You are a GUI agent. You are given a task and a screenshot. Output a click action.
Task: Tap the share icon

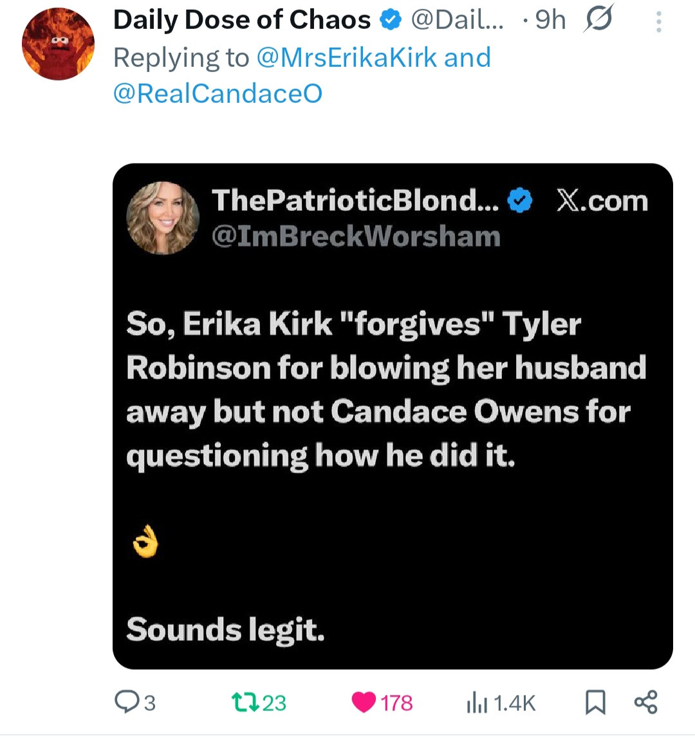coord(645,702)
